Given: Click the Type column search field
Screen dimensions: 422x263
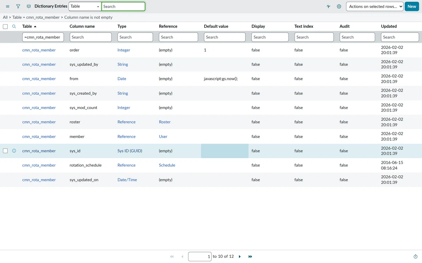Looking at the screenshot, I should [135, 37].
